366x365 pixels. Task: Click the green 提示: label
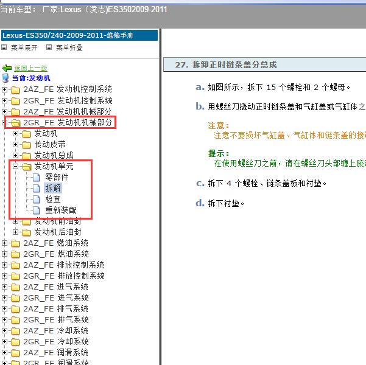(219, 153)
